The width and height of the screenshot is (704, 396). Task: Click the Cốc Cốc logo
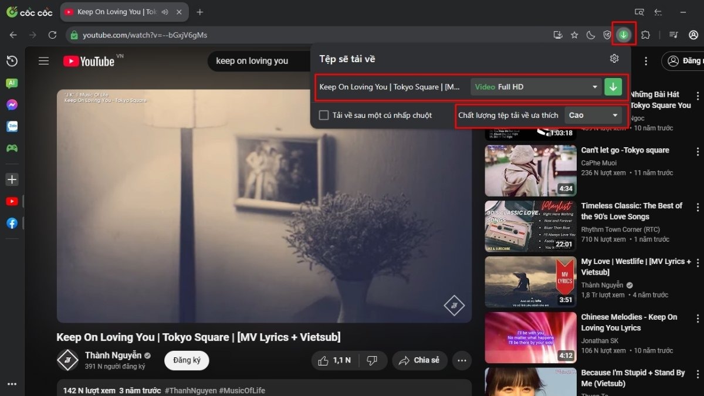[x=29, y=12]
